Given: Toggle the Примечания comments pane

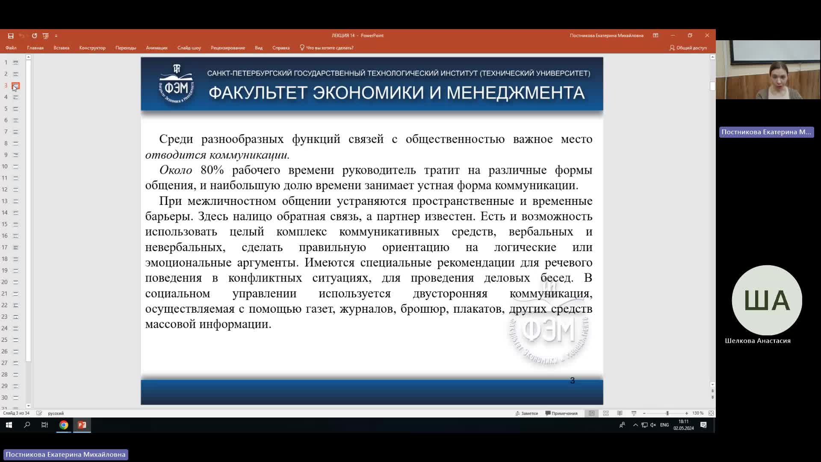Looking at the screenshot, I should (561, 413).
